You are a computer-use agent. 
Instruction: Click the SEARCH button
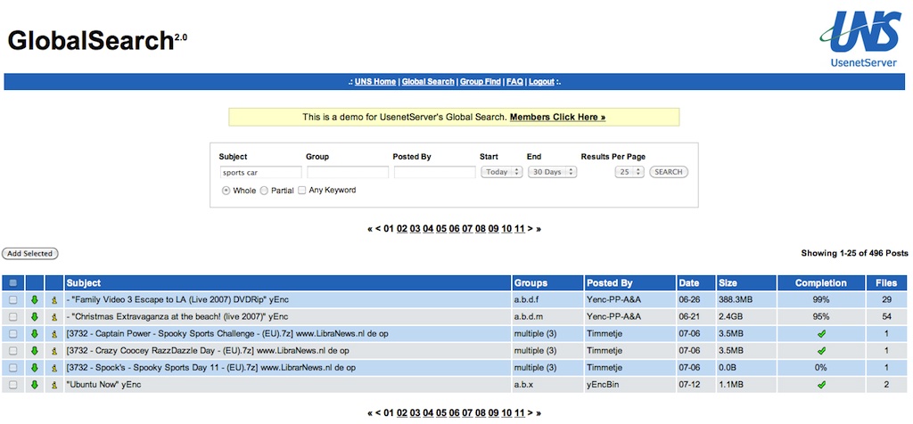point(669,172)
